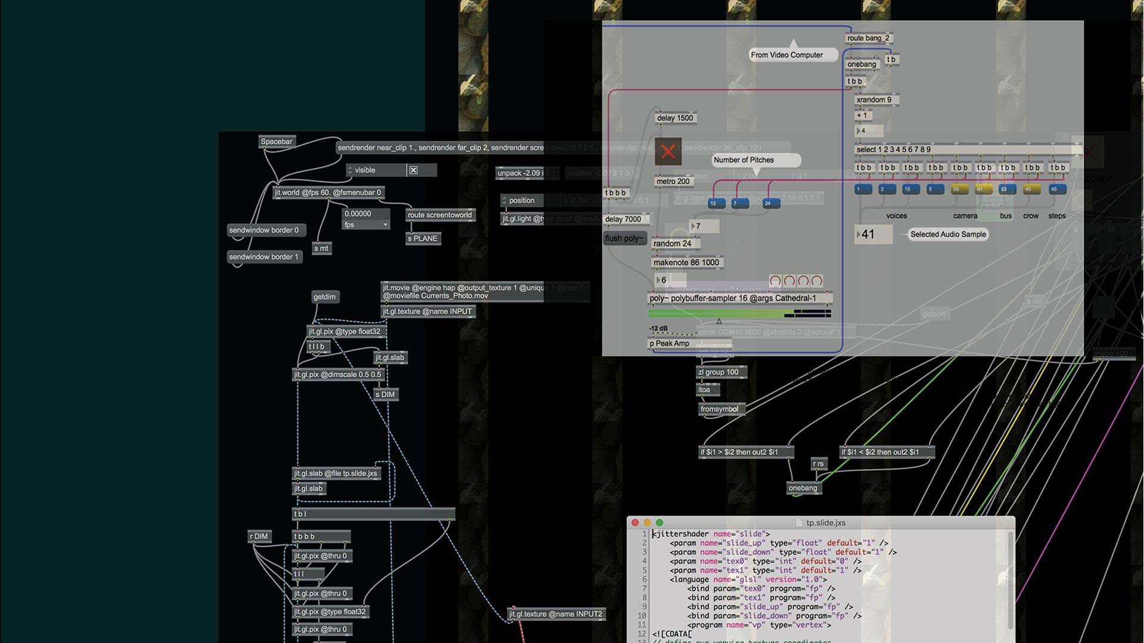Click the 0.00000 fps readout
The width and height of the screenshot is (1144, 643).
(x=366, y=214)
